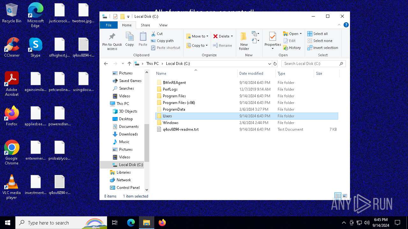Click the Explorer help icon

[x=346, y=25]
